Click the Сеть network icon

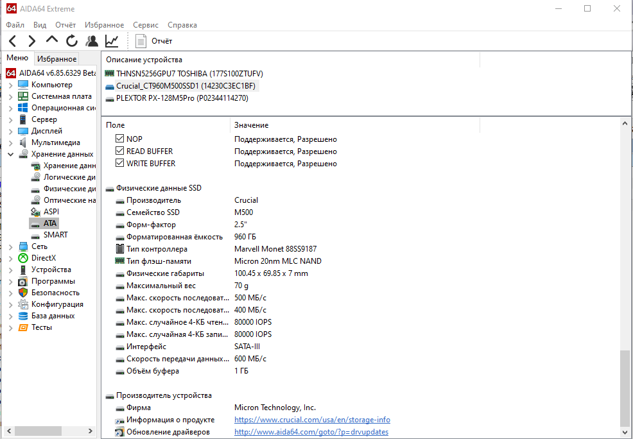click(23, 246)
